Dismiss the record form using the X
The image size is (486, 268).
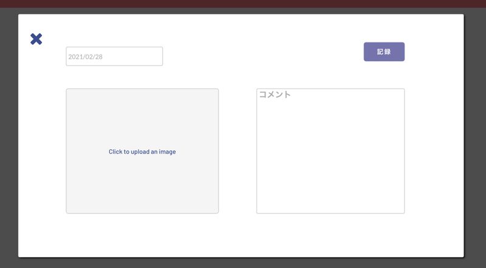click(36, 39)
